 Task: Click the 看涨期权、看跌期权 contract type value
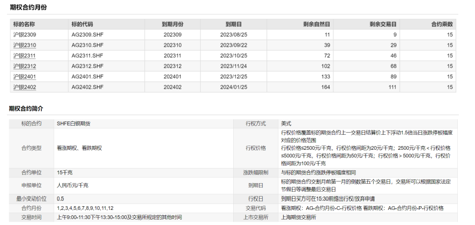coord(79,148)
